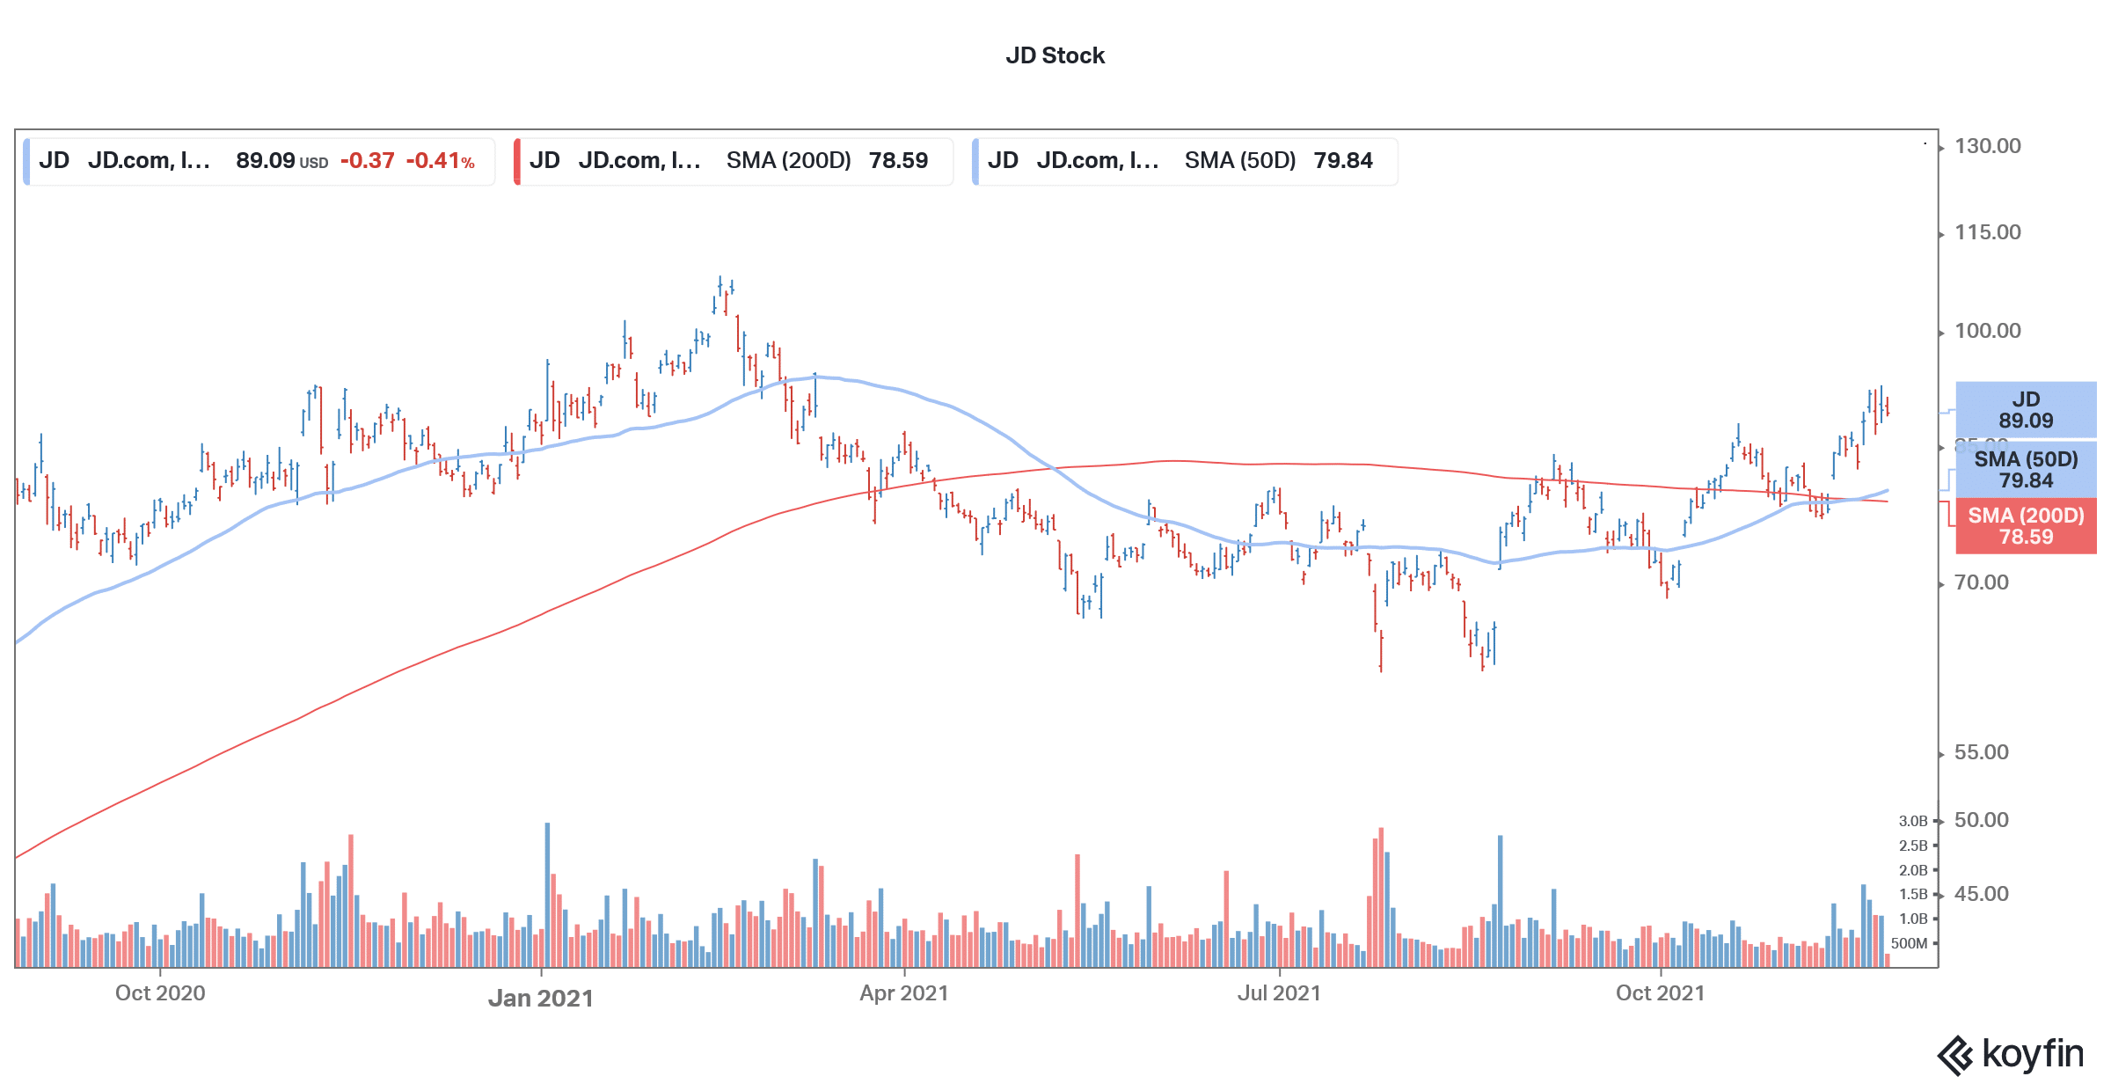Click the -0.37 price change value
Viewport: 2111px width, 1091px height.
point(368,161)
